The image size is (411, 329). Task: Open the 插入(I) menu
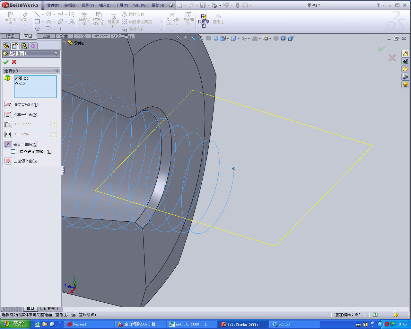point(105,5)
